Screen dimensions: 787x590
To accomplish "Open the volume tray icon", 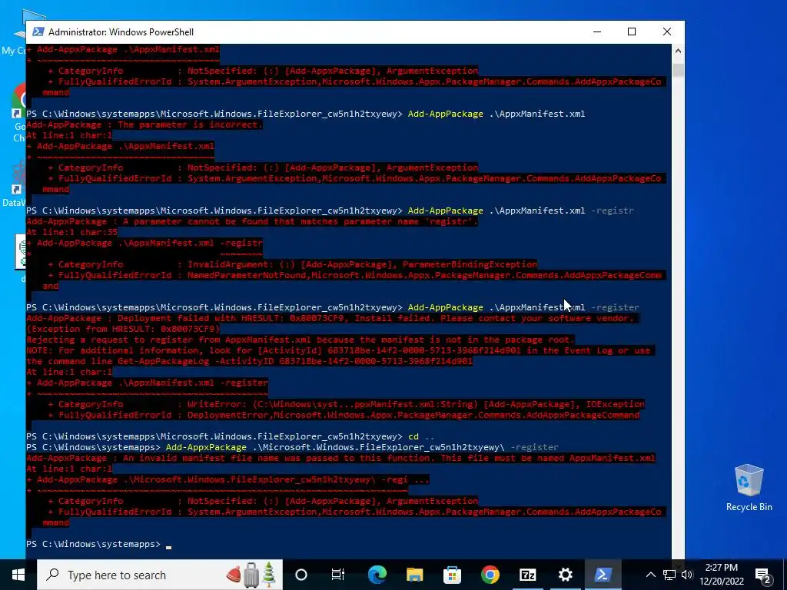I will click(x=687, y=575).
